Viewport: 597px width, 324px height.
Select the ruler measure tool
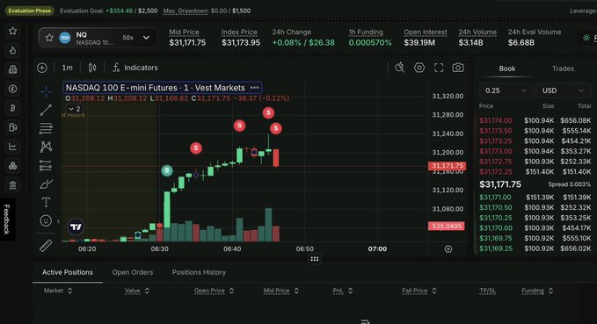(46, 246)
